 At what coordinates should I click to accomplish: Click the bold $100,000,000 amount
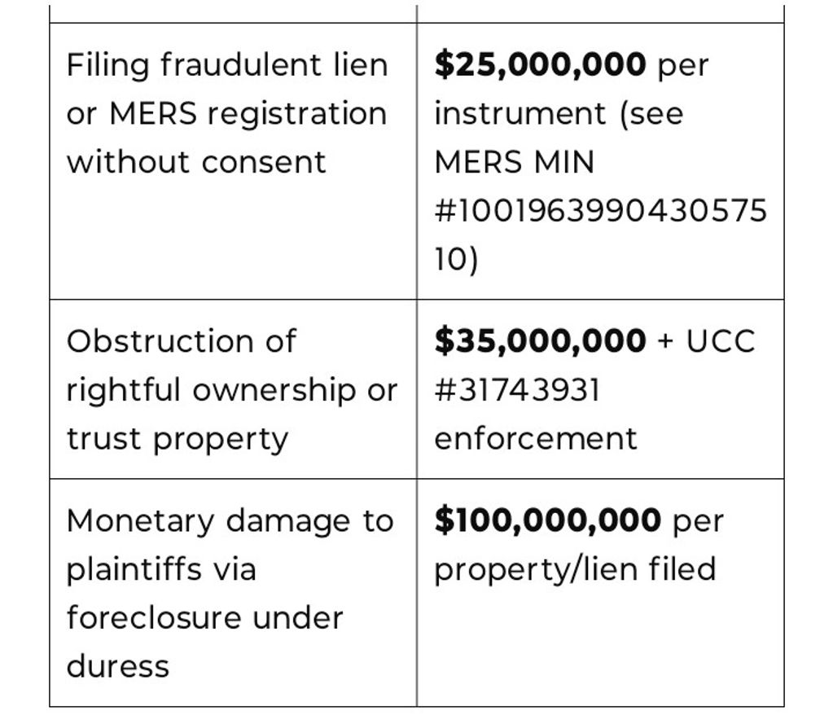(x=548, y=520)
